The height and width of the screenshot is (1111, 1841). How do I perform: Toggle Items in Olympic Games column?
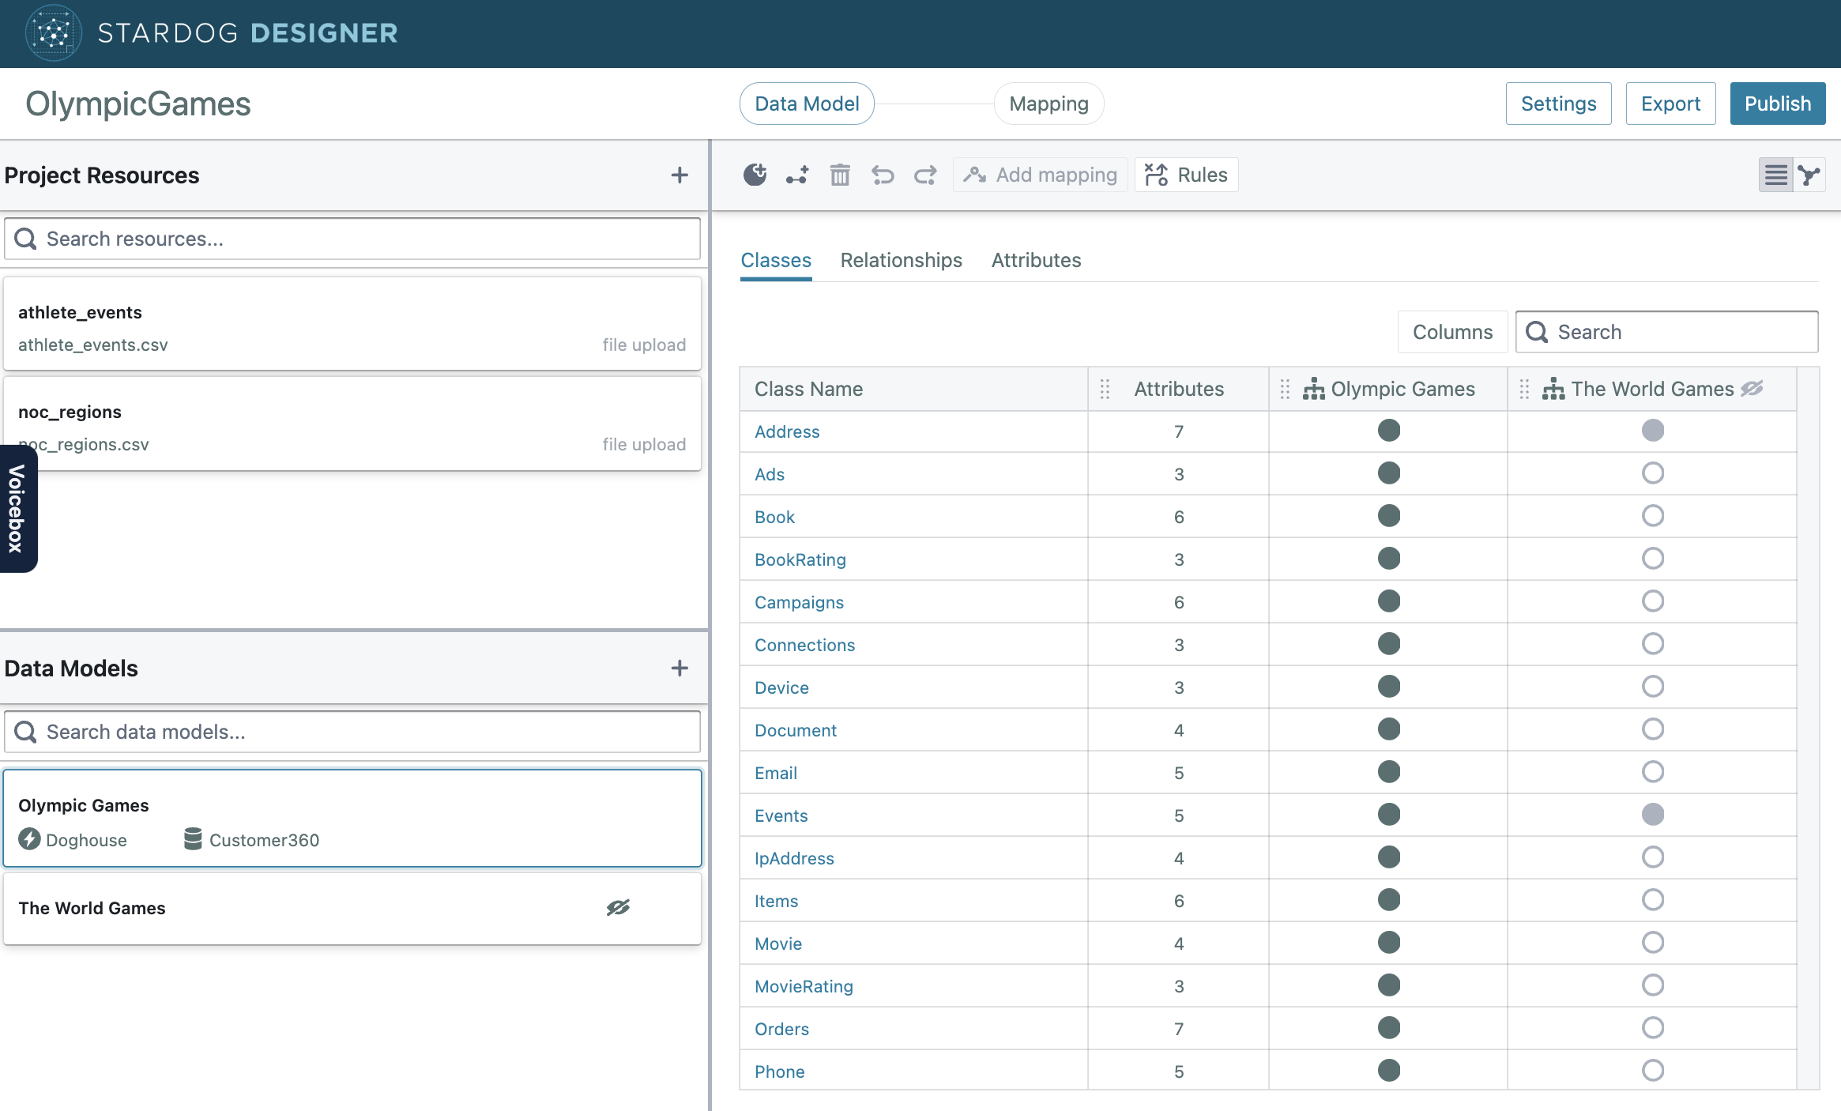[x=1388, y=900]
